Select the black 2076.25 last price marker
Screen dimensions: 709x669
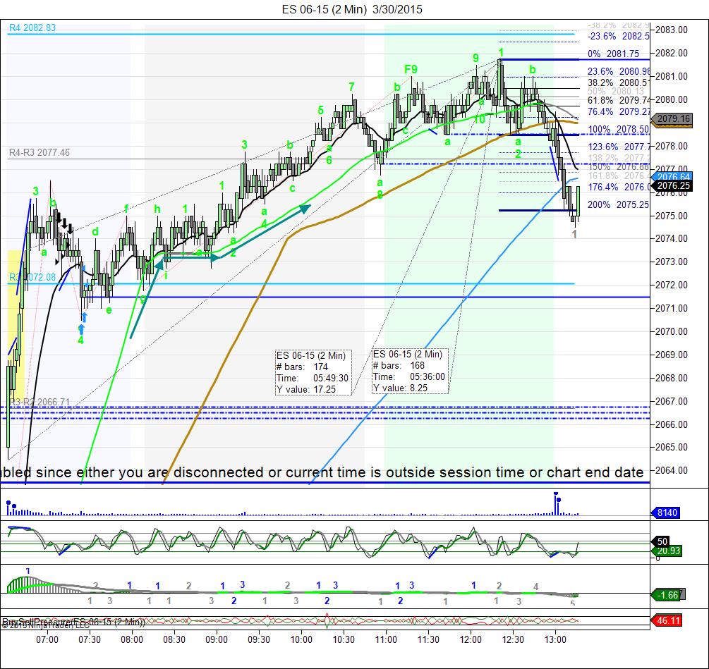click(673, 185)
